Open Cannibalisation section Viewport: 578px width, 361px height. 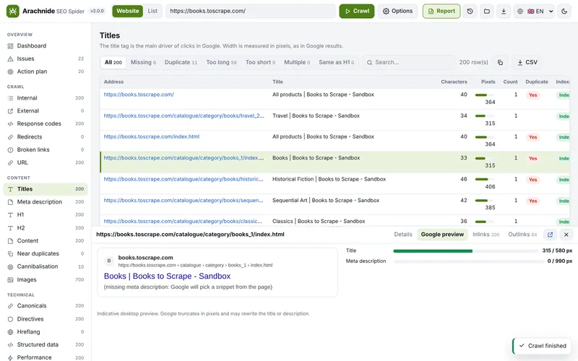[46, 266]
